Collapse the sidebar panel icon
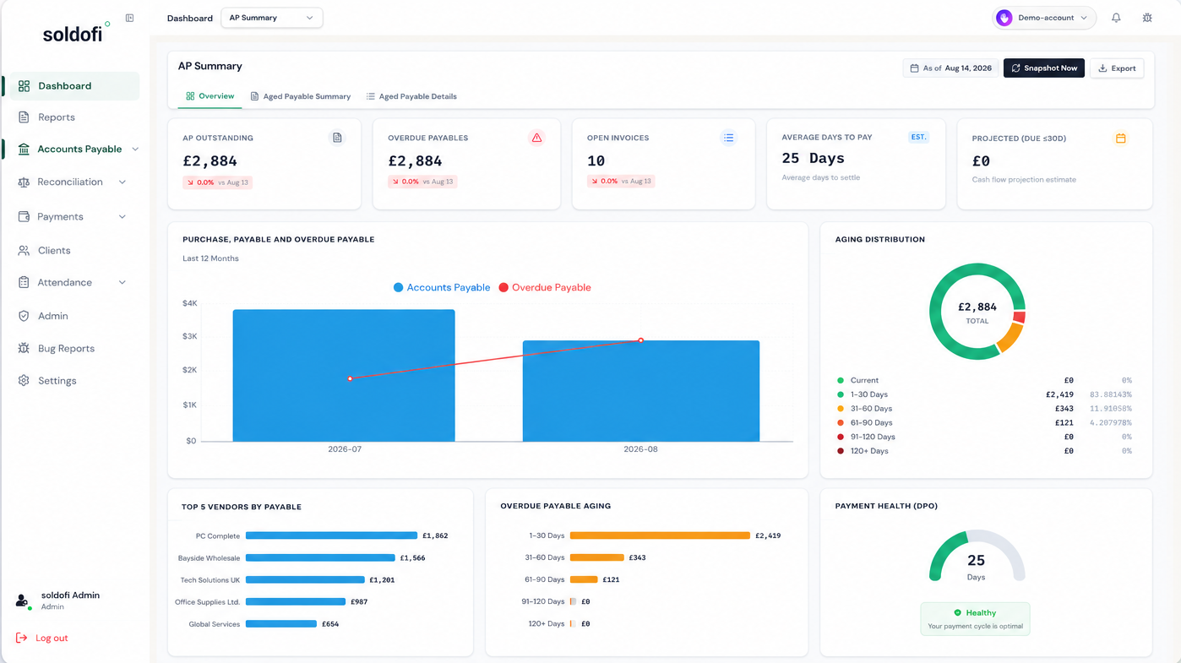Screen dimensions: 1181x663 (129, 18)
